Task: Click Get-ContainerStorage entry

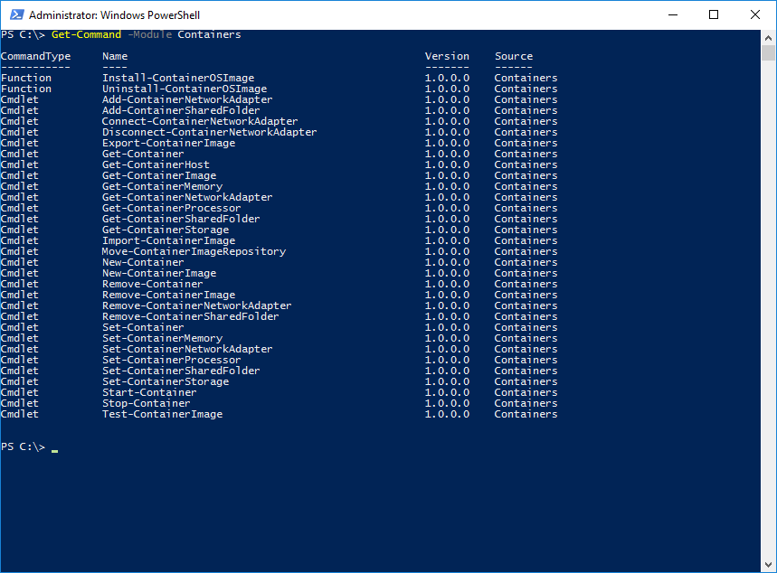Action: (166, 230)
